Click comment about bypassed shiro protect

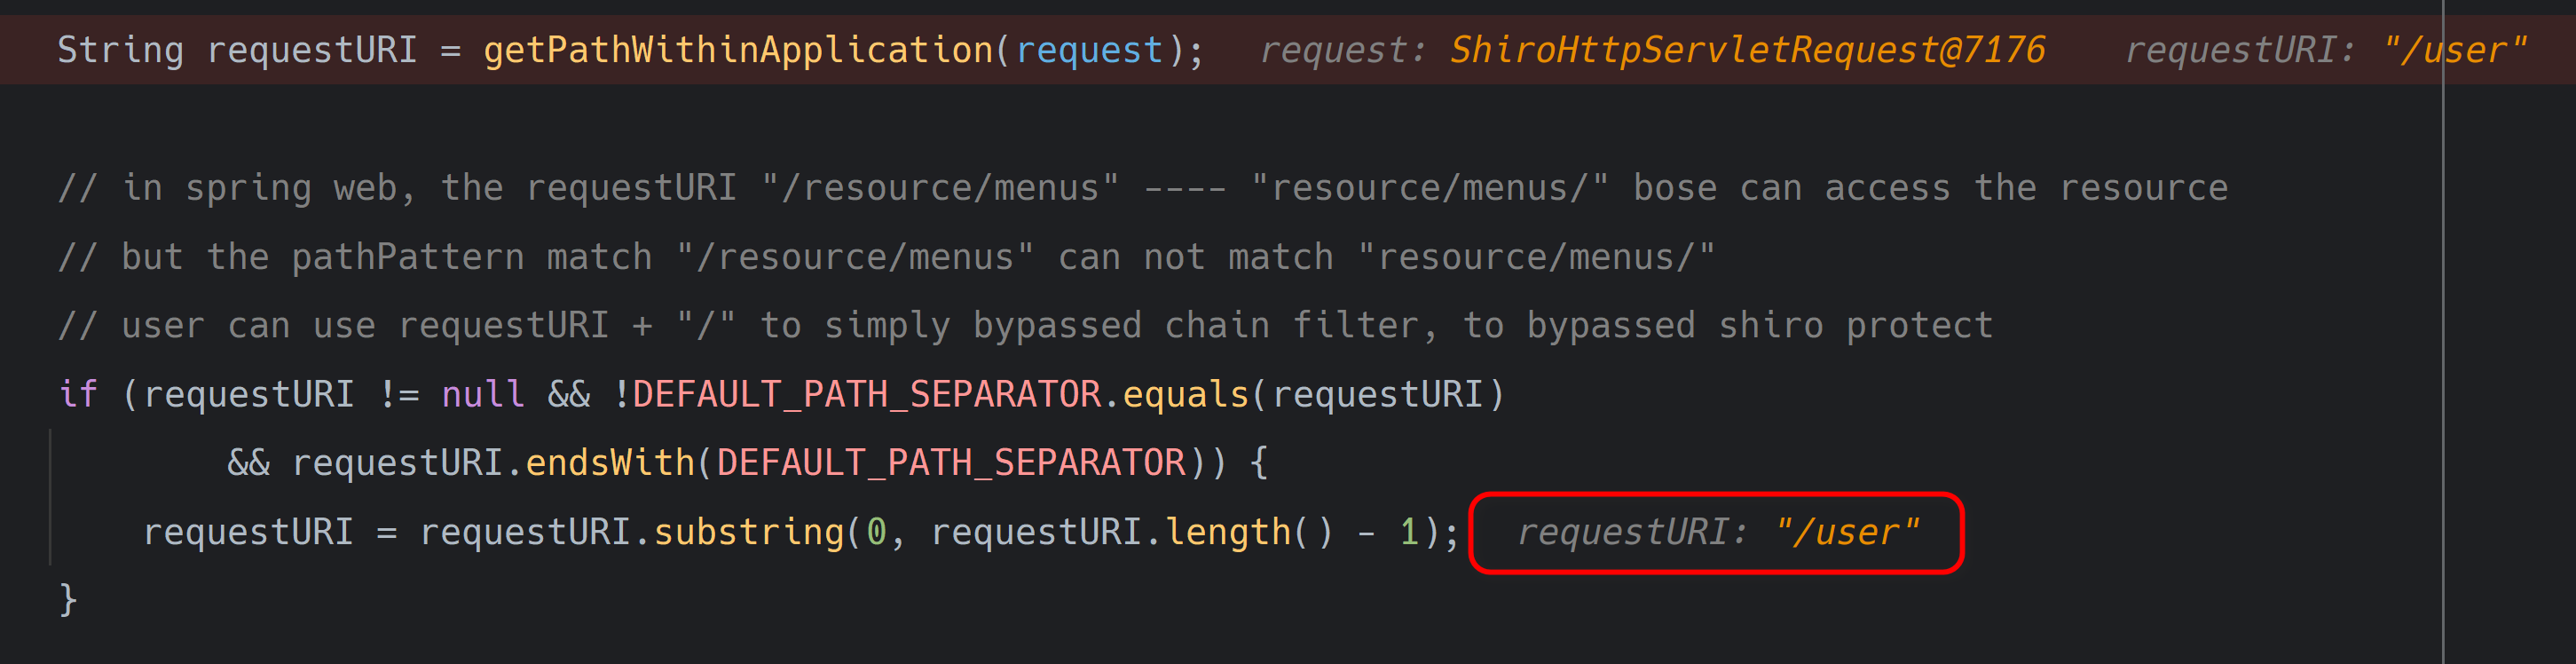pyautogui.click(x=1025, y=326)
